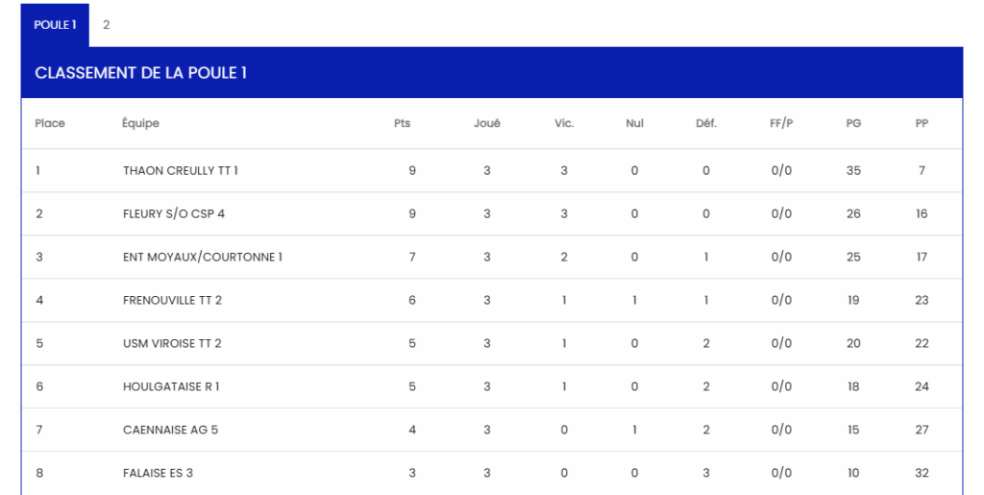Click the Place column header
The height and width of the screenshot is (495, 984).
pos(50,124)
